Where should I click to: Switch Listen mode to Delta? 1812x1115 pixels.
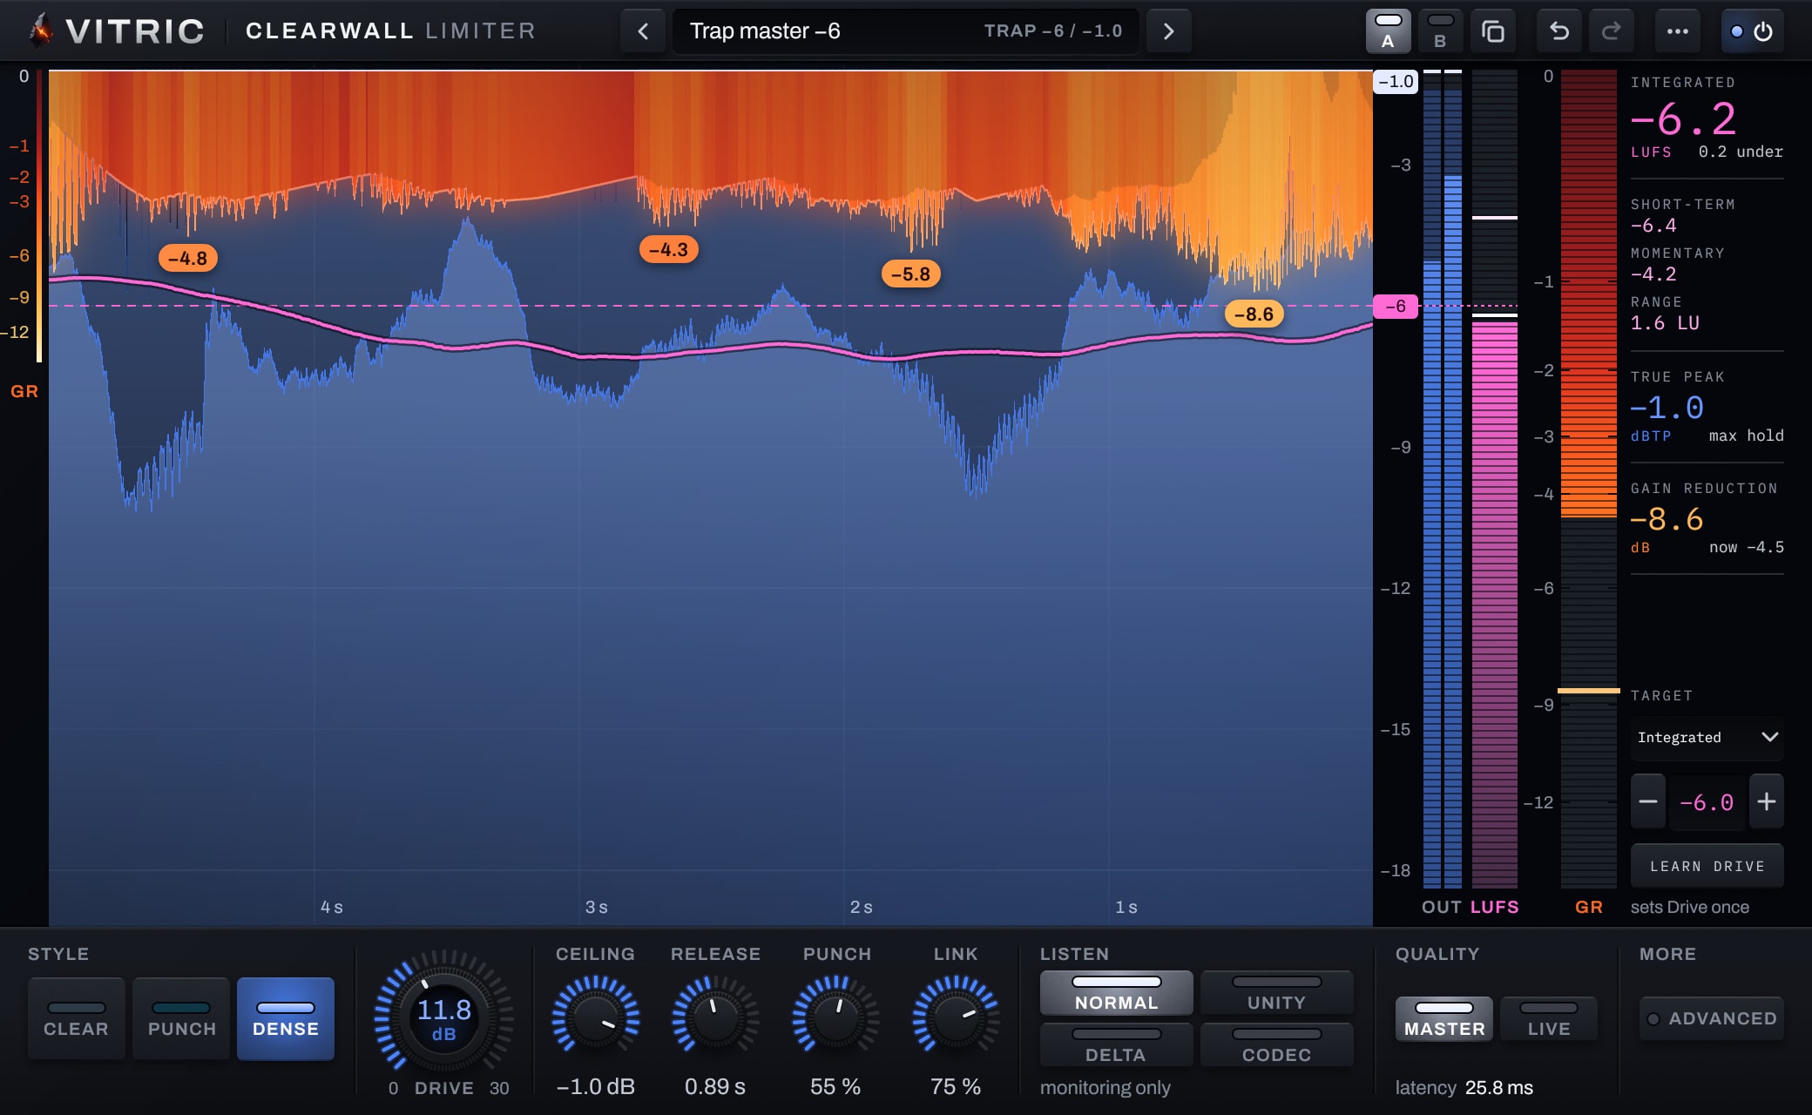point(1116,1044)
